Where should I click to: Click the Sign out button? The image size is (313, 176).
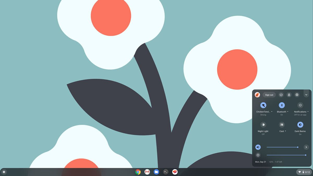269,95
